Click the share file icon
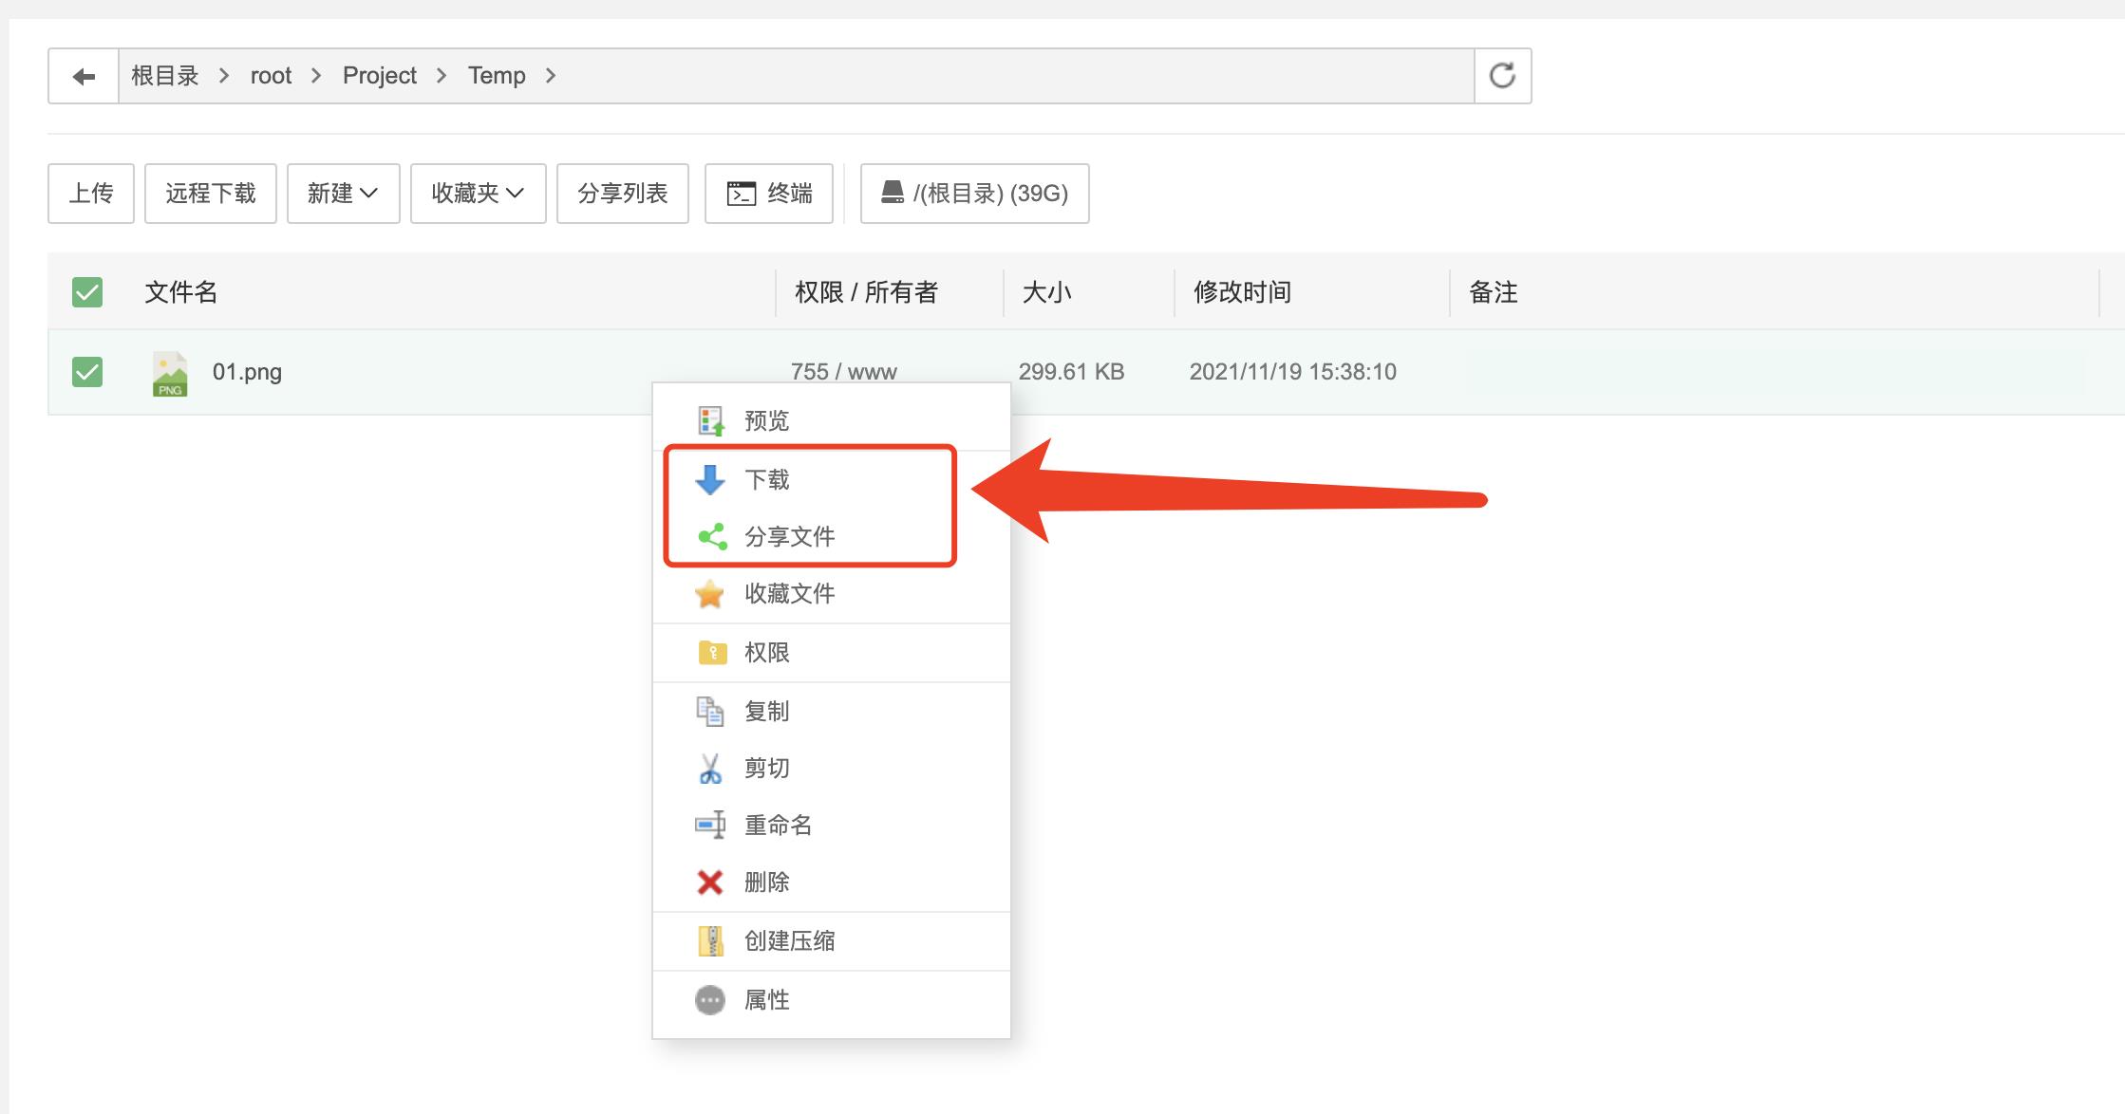The width and height of the screenshot is (2125, 1114). click(x=709, y=535)
